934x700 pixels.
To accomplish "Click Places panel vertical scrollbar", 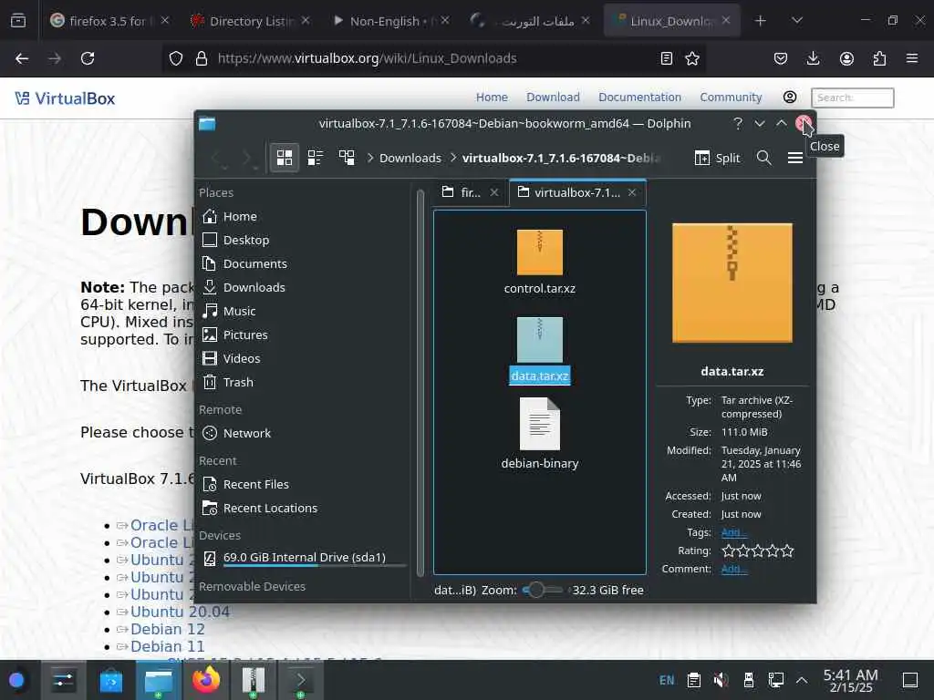I will click(x=420, y=381).
